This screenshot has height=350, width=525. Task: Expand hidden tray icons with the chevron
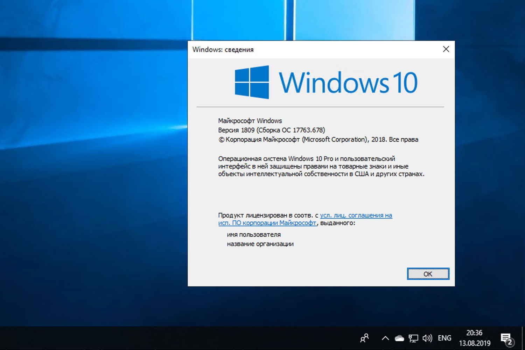(x=385, y=338)
